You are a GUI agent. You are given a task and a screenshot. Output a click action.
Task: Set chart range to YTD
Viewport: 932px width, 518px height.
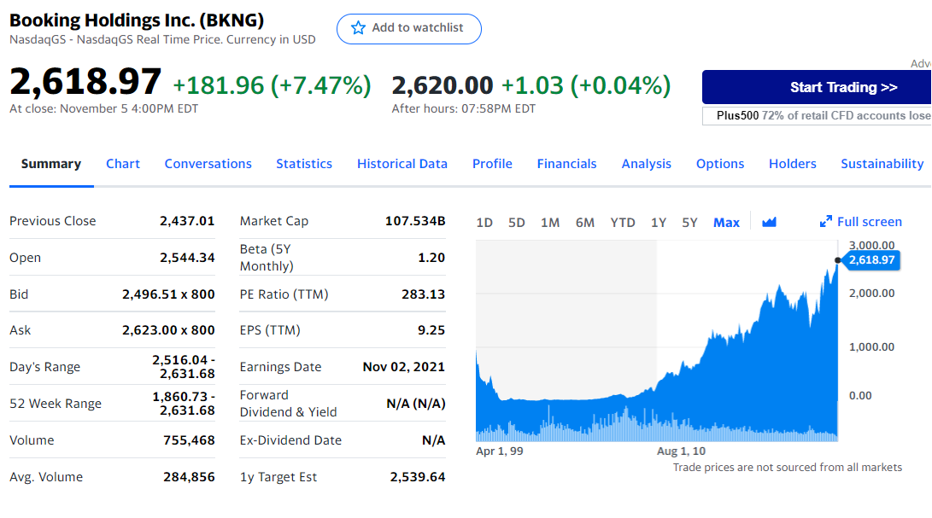[623, 222]
